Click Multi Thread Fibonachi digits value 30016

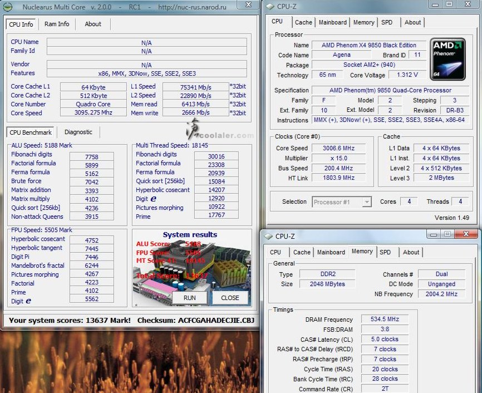(x=217, y=156)
